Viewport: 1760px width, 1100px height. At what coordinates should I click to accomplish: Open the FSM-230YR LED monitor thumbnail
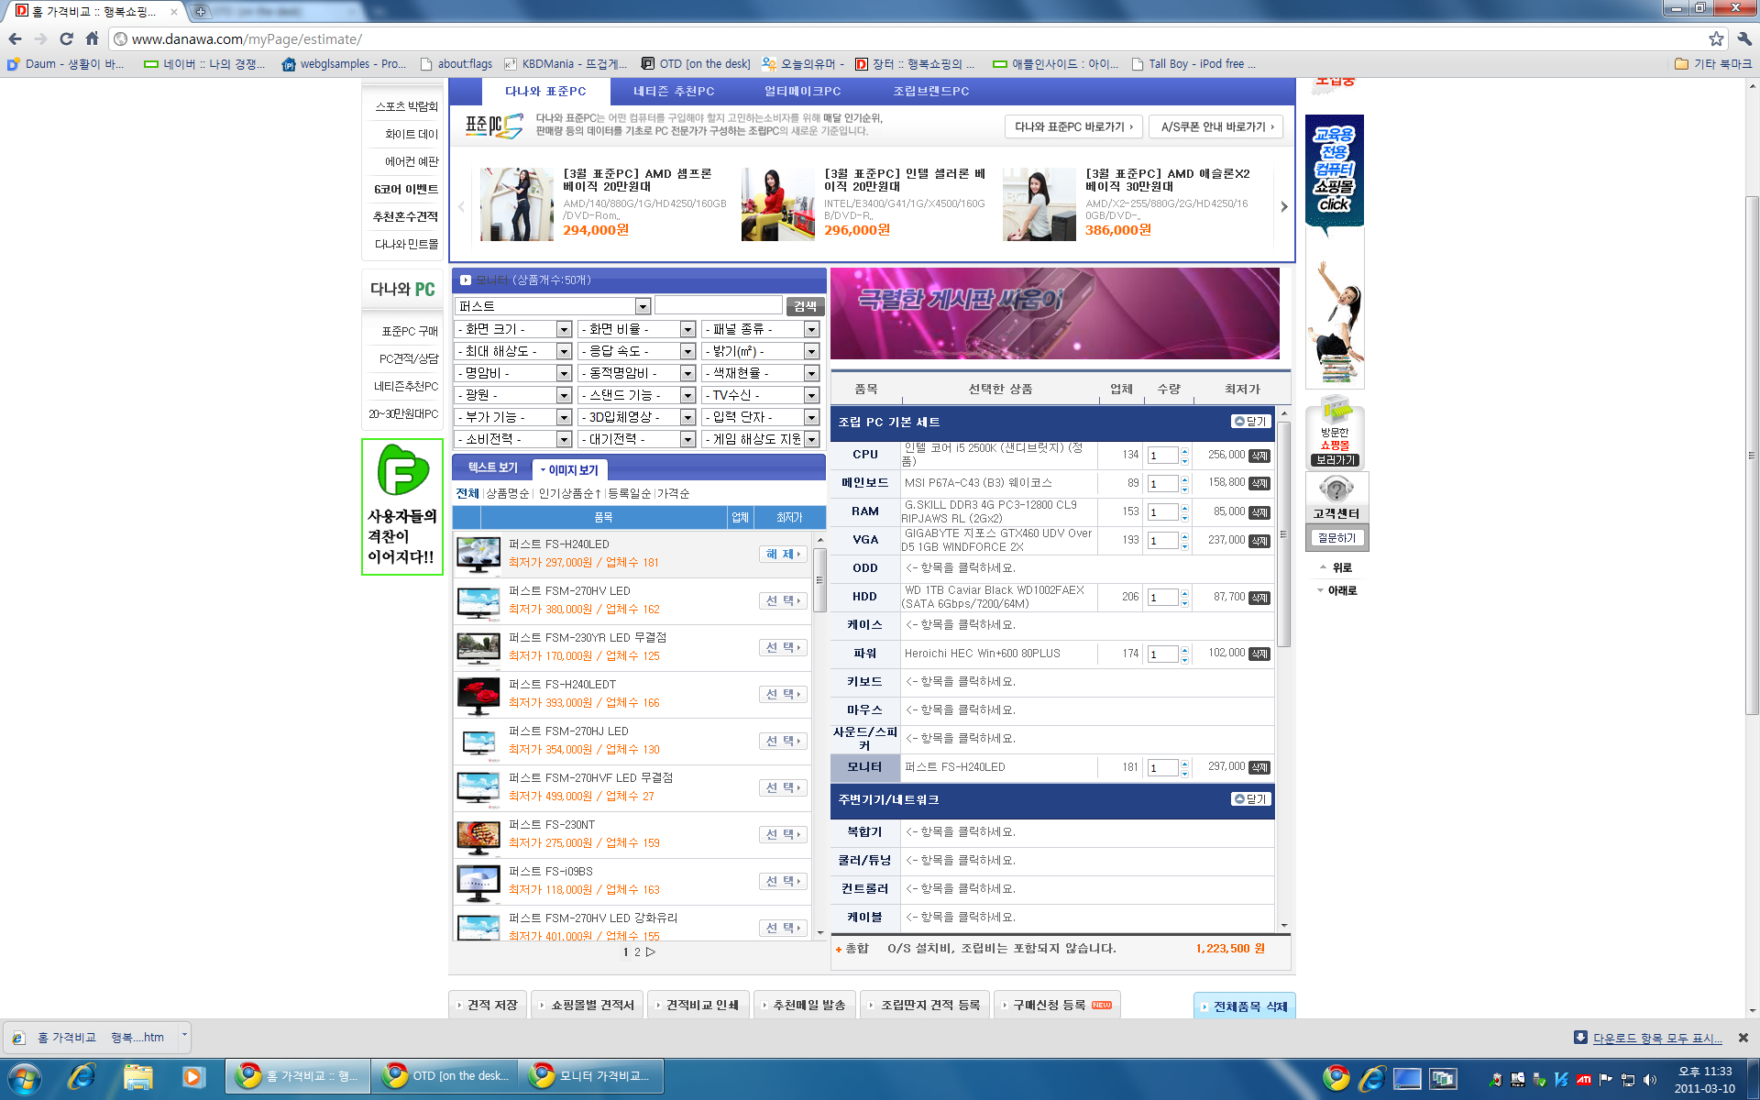(x=478, y=648)
